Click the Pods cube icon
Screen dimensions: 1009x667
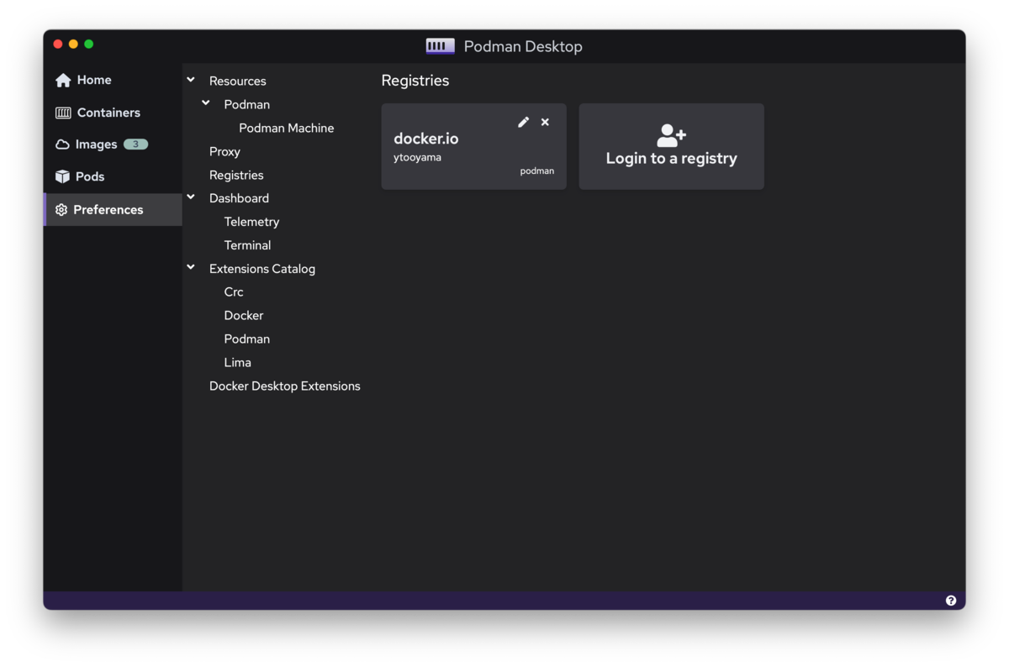[62, 176]
